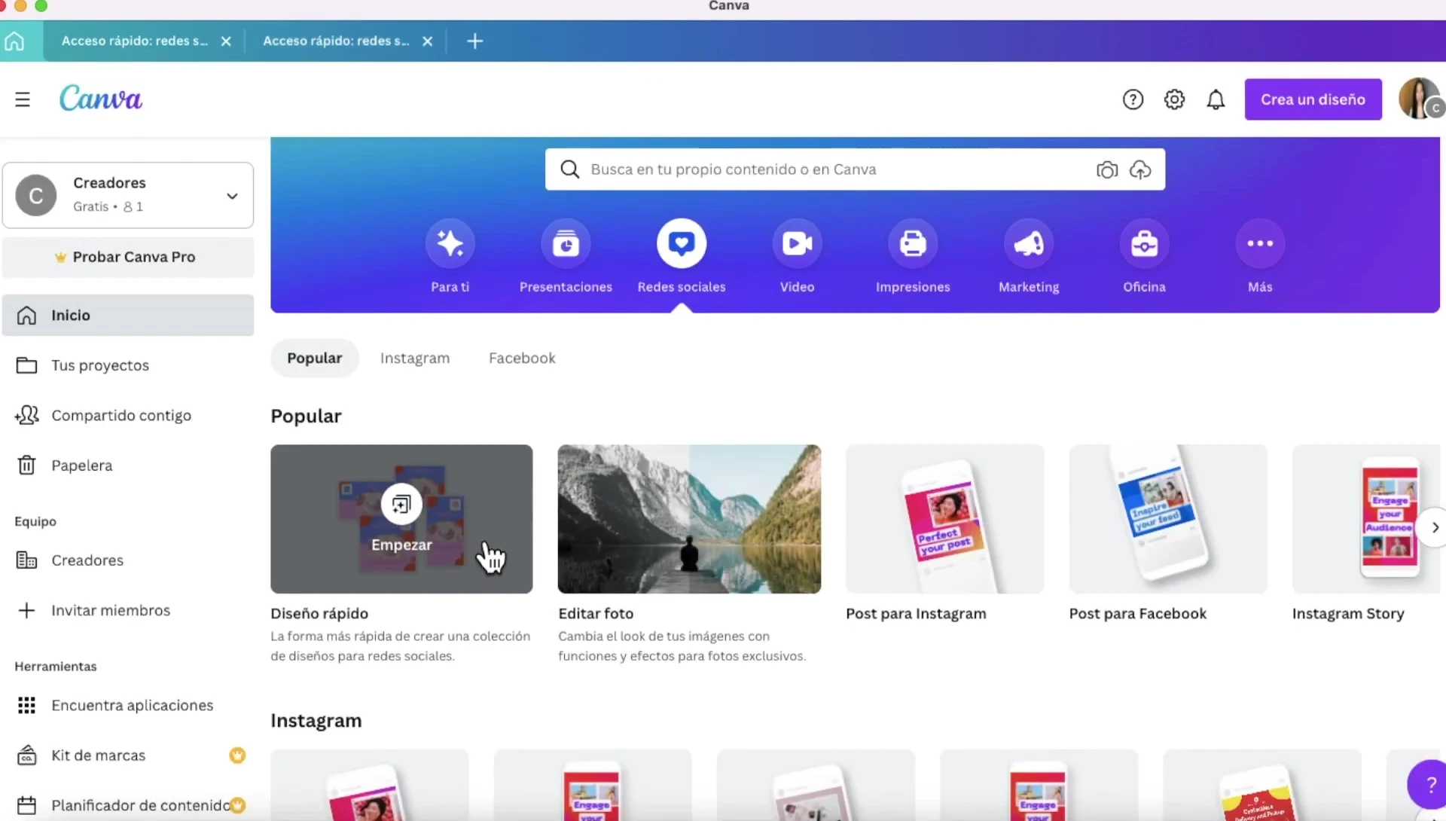1446x821 pixels.
Task: Switch to Popular tab
Action: pos(314,358)
